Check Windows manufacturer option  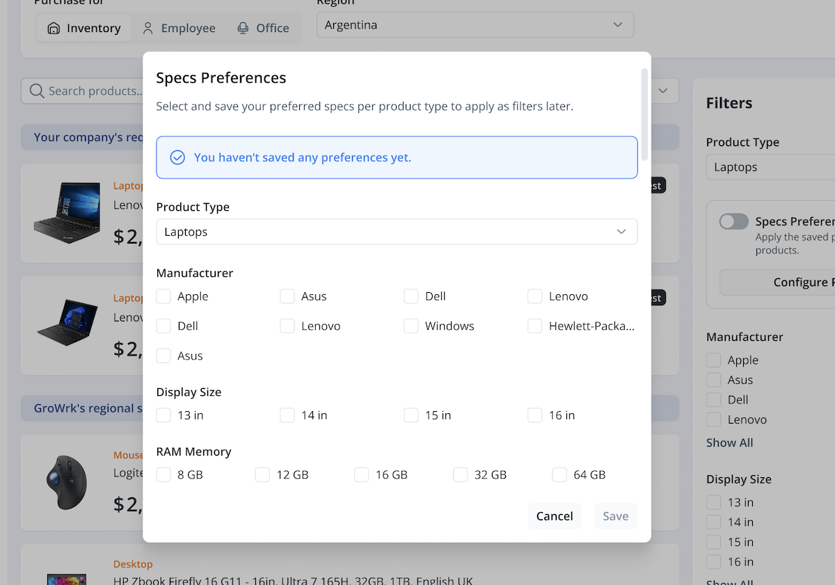tap(411, 326)
